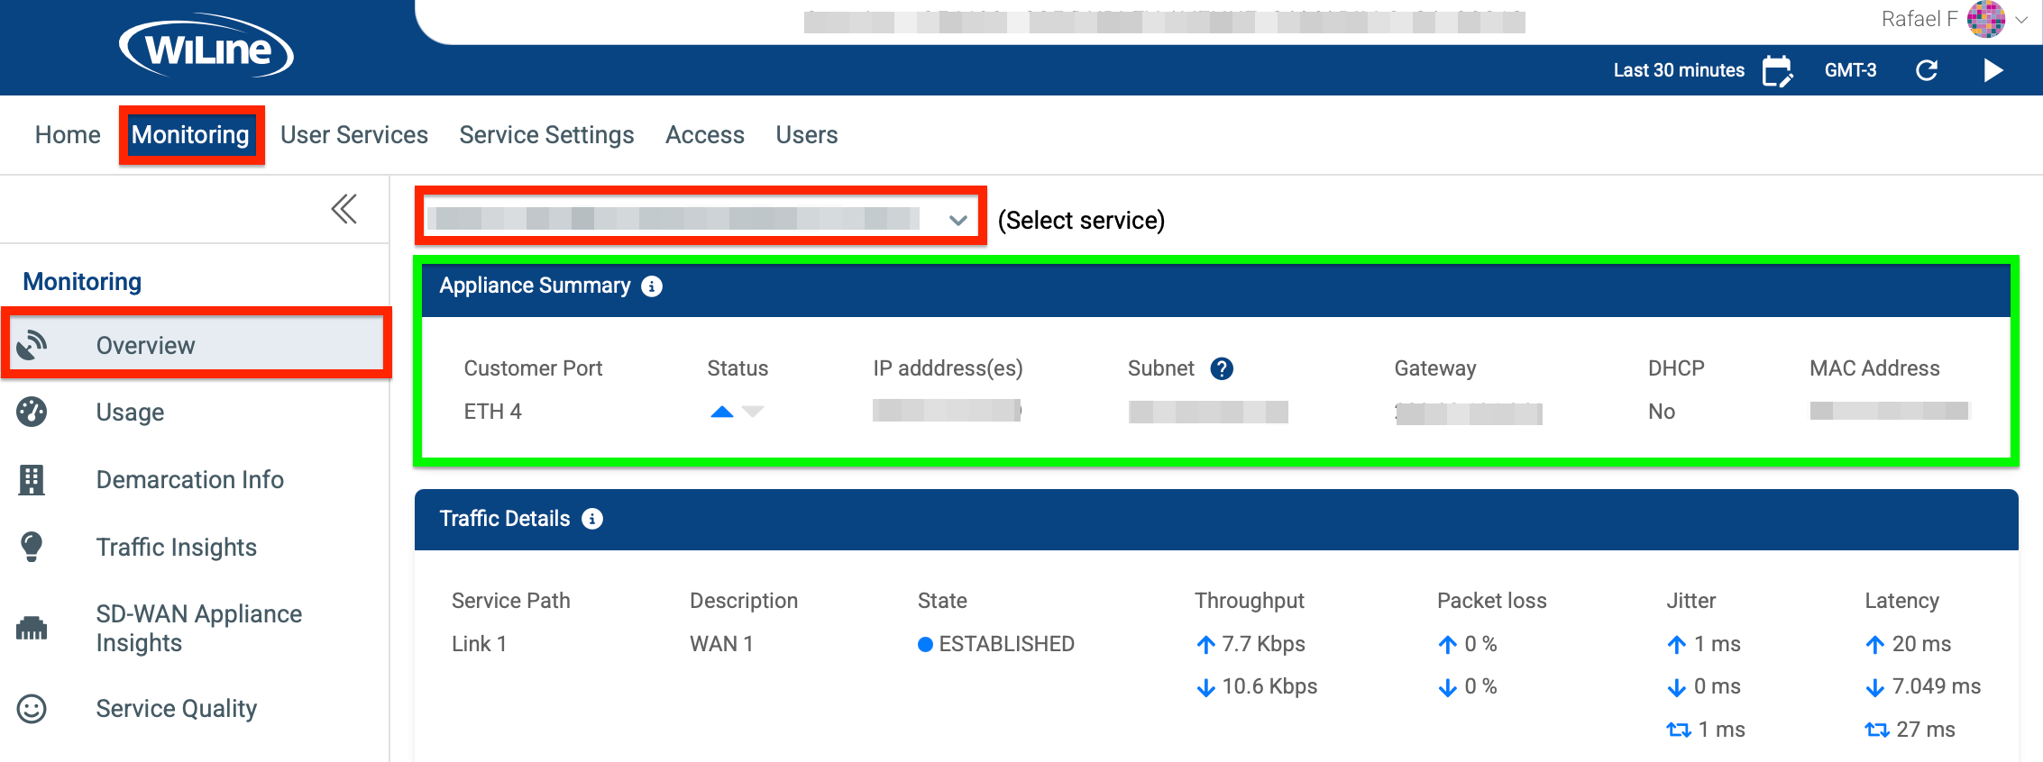
Task: Select SD-WAN Appliance Insights
Action: pyautogui.click(x=198, y=628)
